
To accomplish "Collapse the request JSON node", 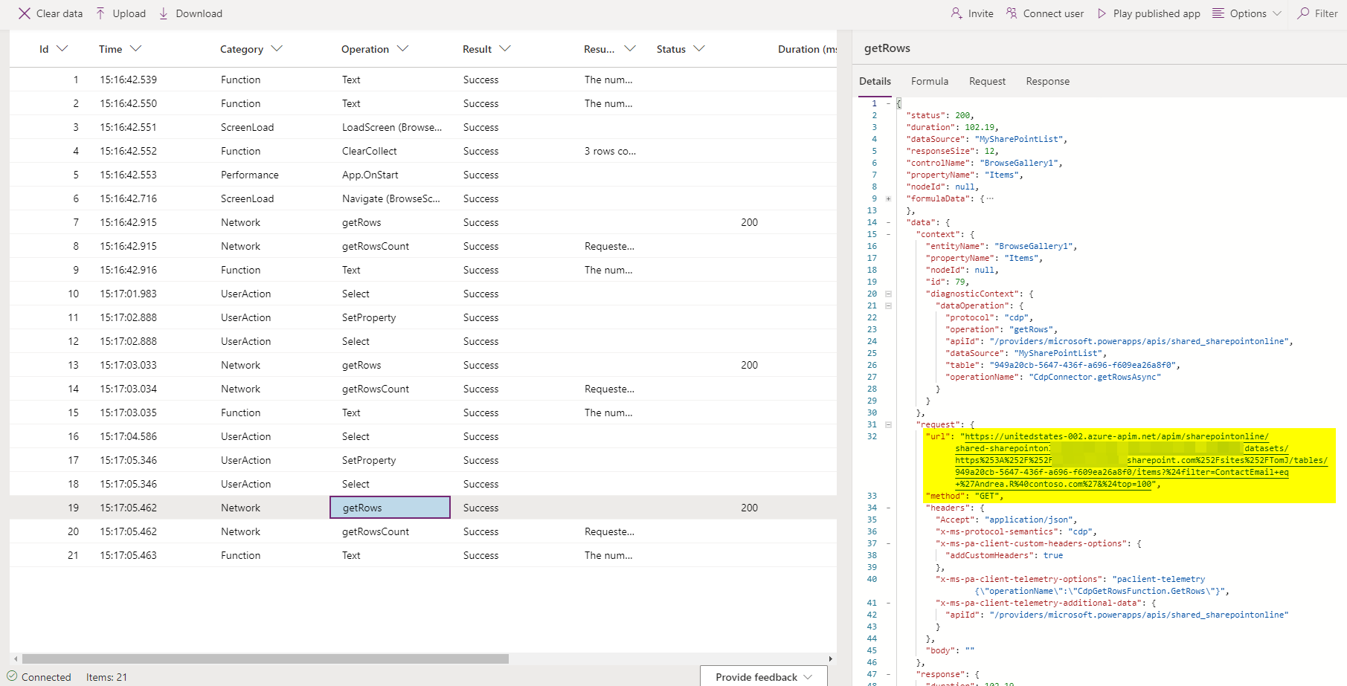I will point(888,424).
